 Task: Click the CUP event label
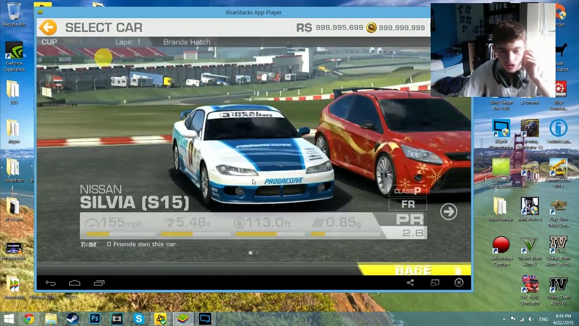tap(49, 42)
